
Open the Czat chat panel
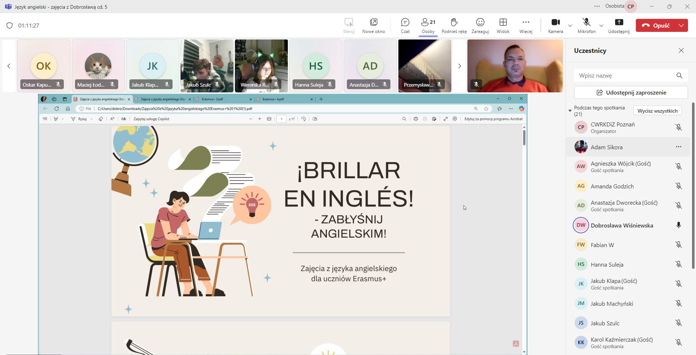pyautogui.click(x=405, y=26)
